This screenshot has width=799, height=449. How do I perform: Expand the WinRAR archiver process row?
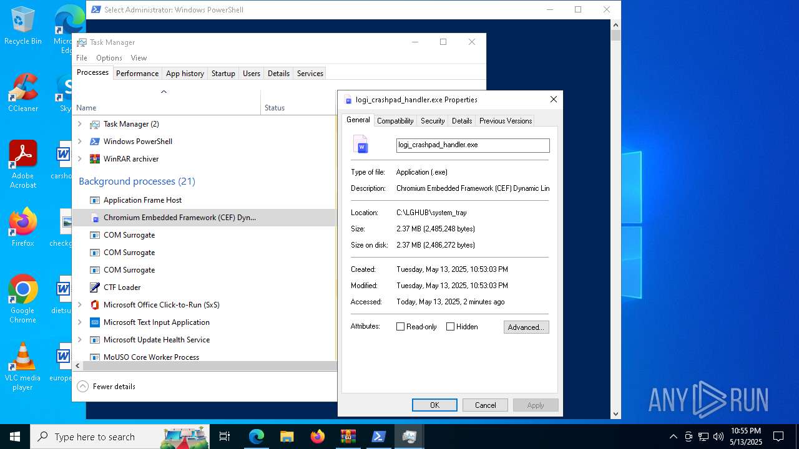click(x=80, y=159)
